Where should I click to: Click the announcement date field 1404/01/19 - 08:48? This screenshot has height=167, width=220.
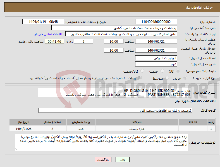[43, 22]
